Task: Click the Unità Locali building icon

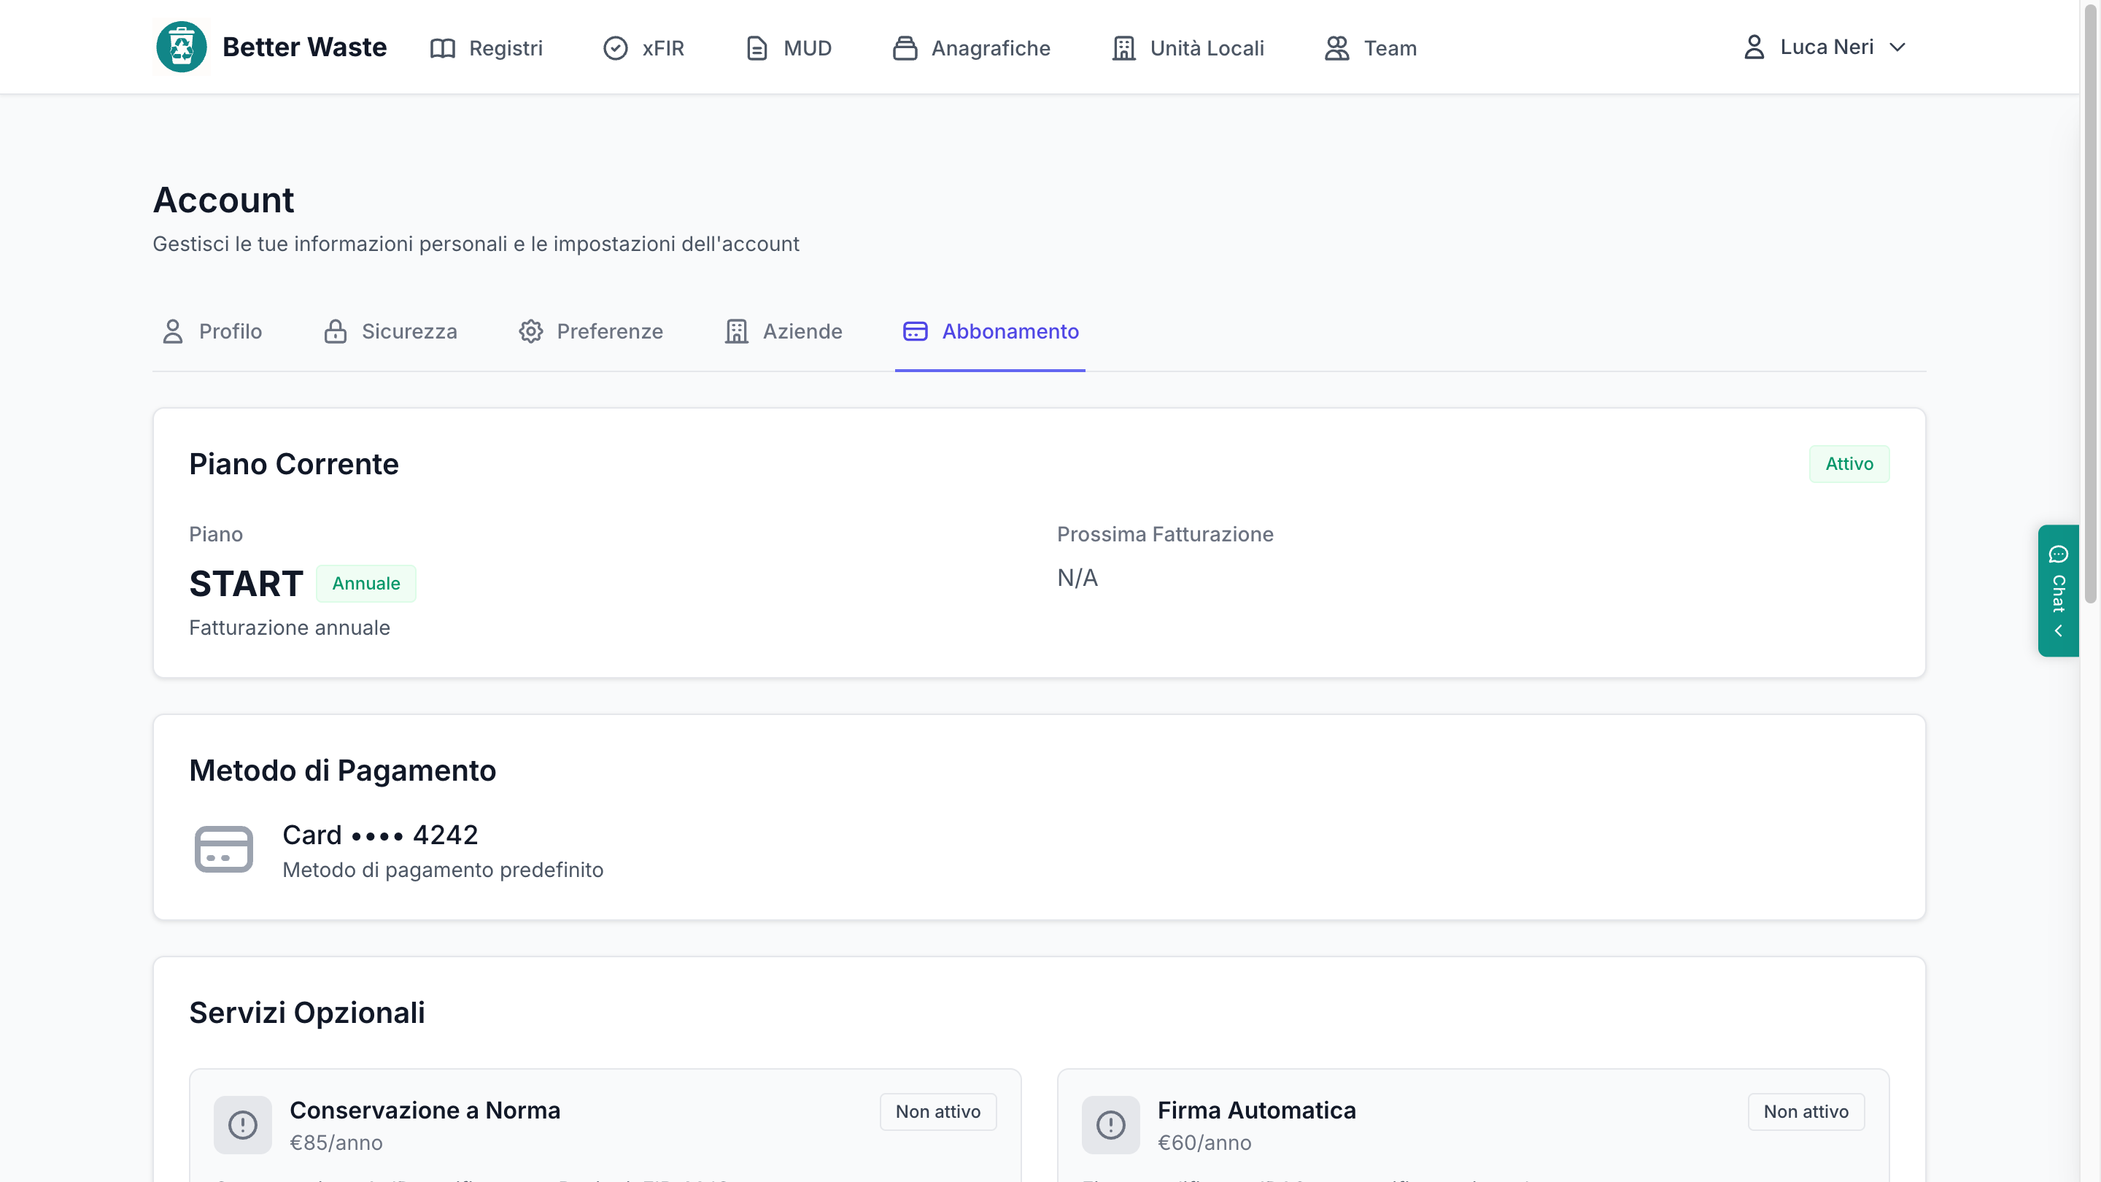Action: tap(1124, 48)
